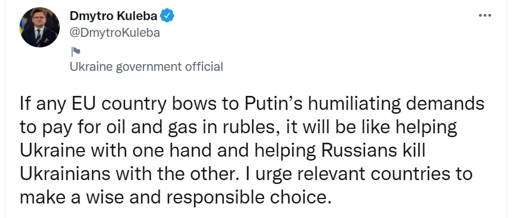Click the Ukrainian flag inside the avatar
This screenshot has width=521, height=218.
pyautogui.click(x=22, y=26)
